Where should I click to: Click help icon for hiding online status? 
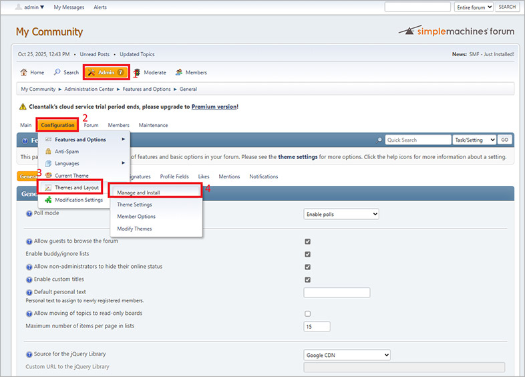point(29,267)
